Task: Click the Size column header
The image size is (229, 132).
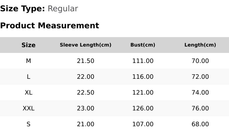Action: point(28,45)
